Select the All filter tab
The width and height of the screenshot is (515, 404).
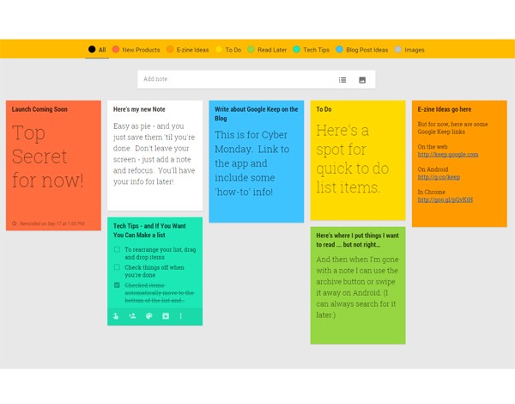tap(97, 50)
